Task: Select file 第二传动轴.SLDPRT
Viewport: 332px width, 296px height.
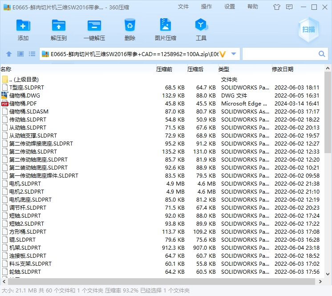Action: click(x=162, y=152)
